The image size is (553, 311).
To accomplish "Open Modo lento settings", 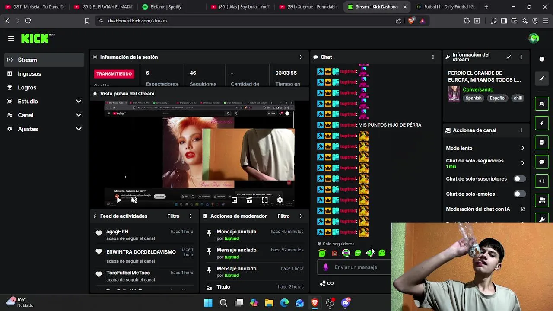I will coord(485,148).
